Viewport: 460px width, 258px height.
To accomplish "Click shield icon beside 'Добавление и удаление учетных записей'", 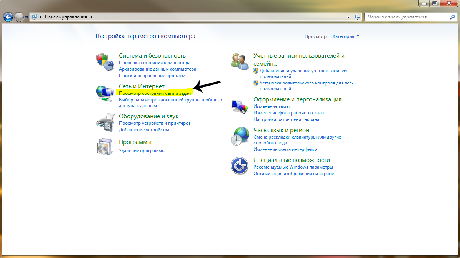I will pos(256,71).
